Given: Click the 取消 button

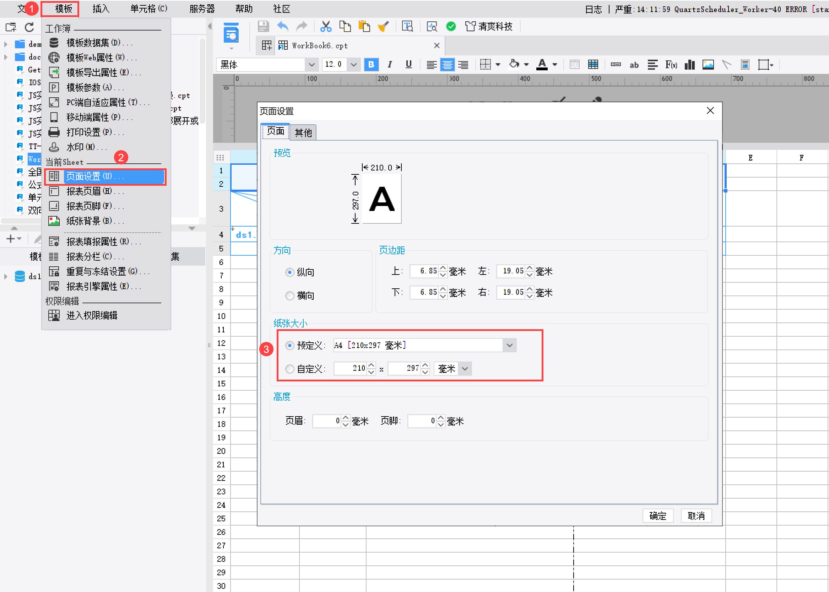Looking at the screenshot, I should (x=696, y=515).
